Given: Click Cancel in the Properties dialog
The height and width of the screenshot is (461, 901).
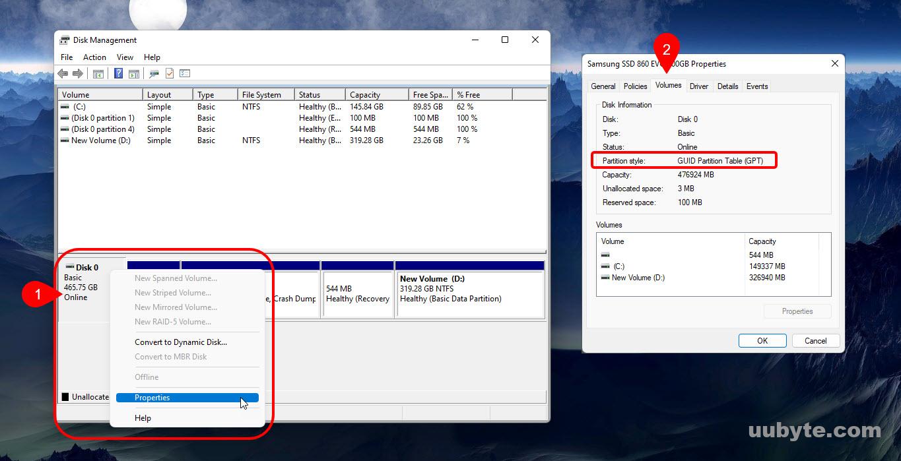Looking at the screenshot, I should click(815, 340).
